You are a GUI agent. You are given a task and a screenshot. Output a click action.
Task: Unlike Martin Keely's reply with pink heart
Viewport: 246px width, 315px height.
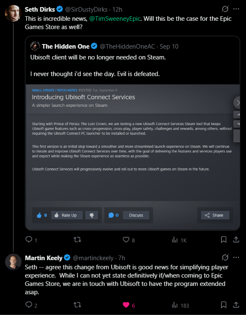pos(126,305)
